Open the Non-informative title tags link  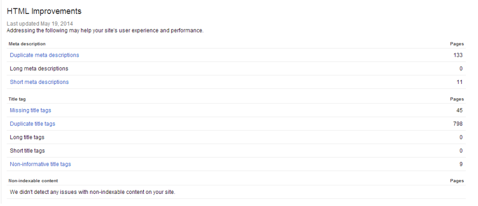click(x=41, y=164)
